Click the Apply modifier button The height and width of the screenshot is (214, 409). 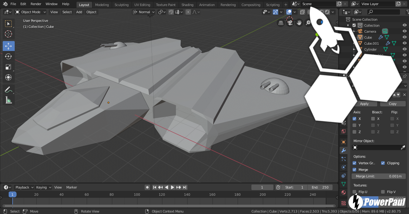364,104
